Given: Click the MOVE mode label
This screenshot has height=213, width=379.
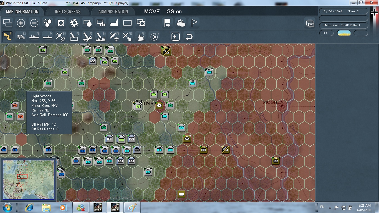Looking at the screenshot, I should (x=152, y=12).
